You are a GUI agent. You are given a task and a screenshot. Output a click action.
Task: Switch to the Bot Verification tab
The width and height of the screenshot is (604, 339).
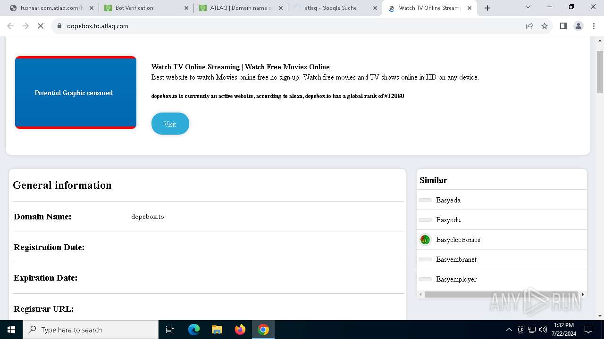pos(146,8)
